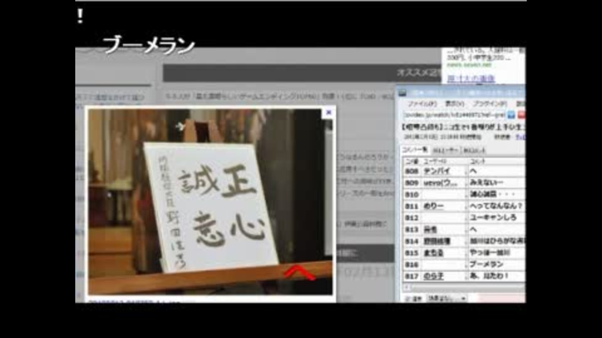Select the comment へってなんなん?
The height and width of the screenshot is (338, 602).
[x=495, y=206]
